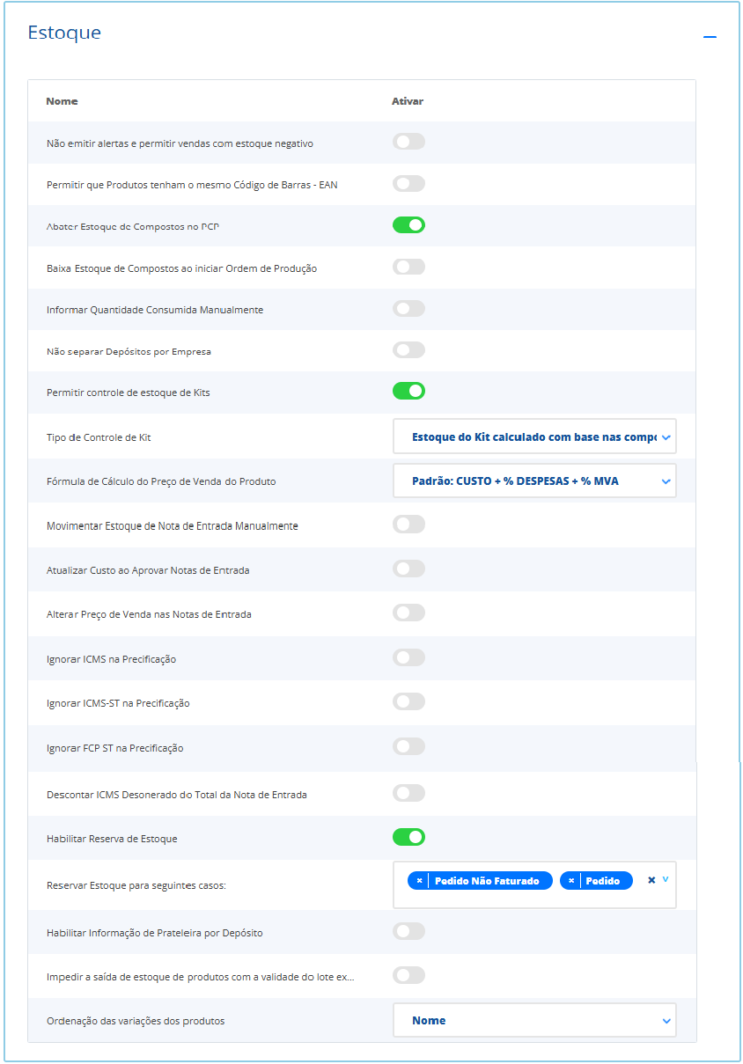
Task: Disable 'Habilitar Reserva de Estoque' switch
Action: (x=408, y=837)
